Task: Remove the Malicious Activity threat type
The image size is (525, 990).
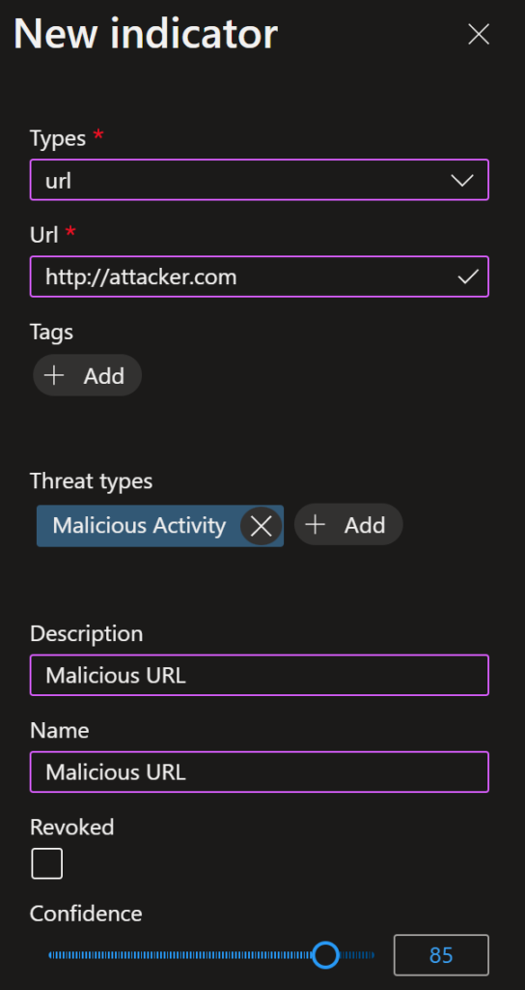Action: [261, 525]
